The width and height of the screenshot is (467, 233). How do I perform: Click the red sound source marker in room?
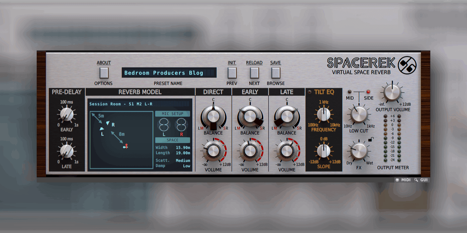click(x=126, y=146)
